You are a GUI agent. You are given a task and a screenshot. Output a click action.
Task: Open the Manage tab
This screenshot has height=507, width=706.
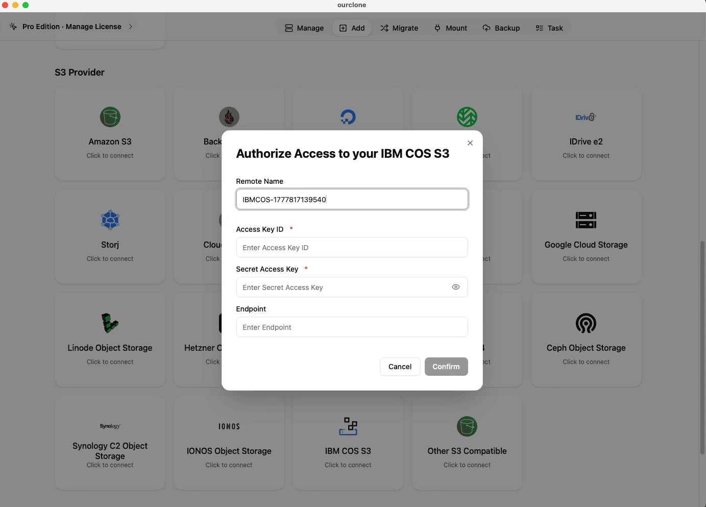click(304, 28)
